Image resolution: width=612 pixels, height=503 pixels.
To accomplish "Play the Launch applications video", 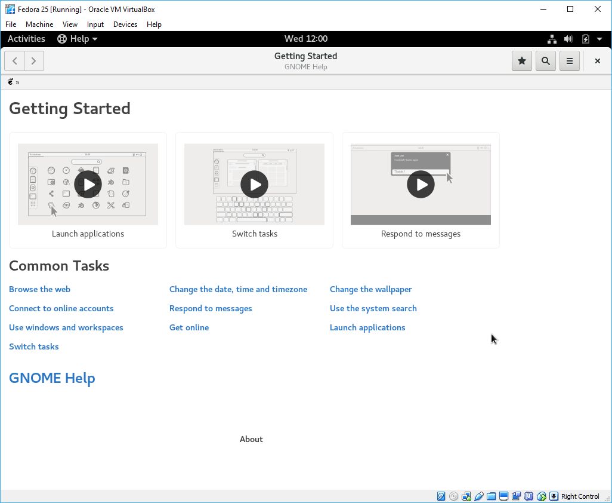I will (88, 184).
